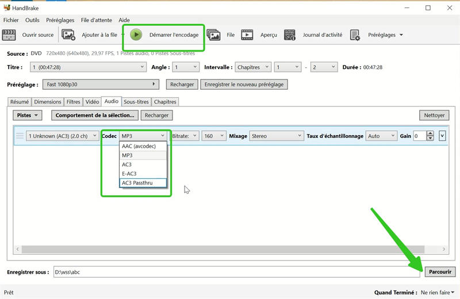The height and width of the screenshot is (299, 460).
Task: Open the Préréglage Fast 1080p30 selector
Action: 101,84
